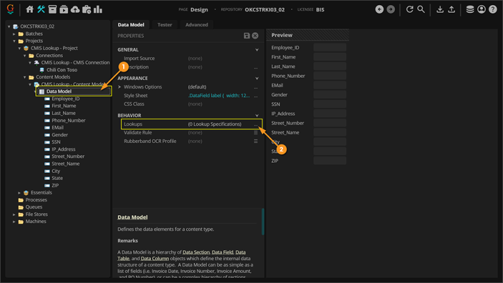The image size is (503, 283).
Task: Click the refresh icon in top bar
Action: click(410, 9)
